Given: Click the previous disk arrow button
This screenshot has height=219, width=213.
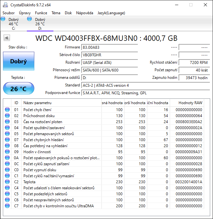Looking at the screenshot, I should (x=7, y=38).
